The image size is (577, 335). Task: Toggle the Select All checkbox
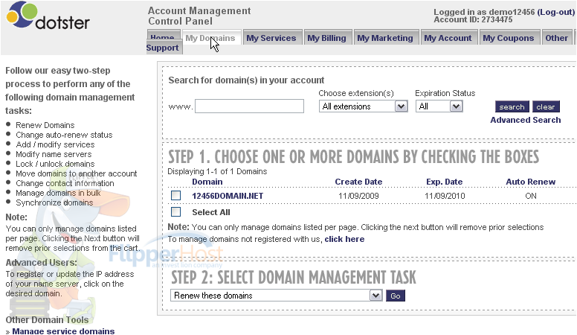pos(176,211)
